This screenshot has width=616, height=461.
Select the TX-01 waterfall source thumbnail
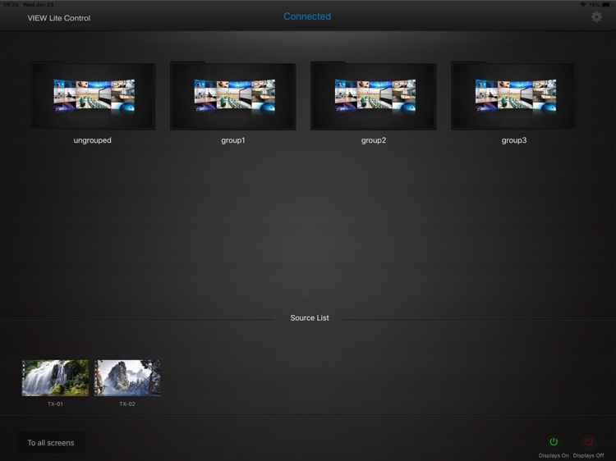pyautogui.click(x=55, y=378)
